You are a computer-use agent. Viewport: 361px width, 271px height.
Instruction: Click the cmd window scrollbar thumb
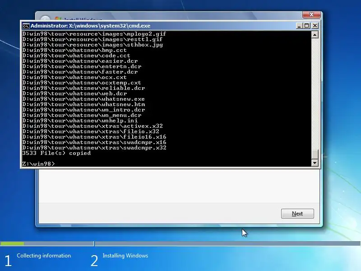click(x=315, y=154)
